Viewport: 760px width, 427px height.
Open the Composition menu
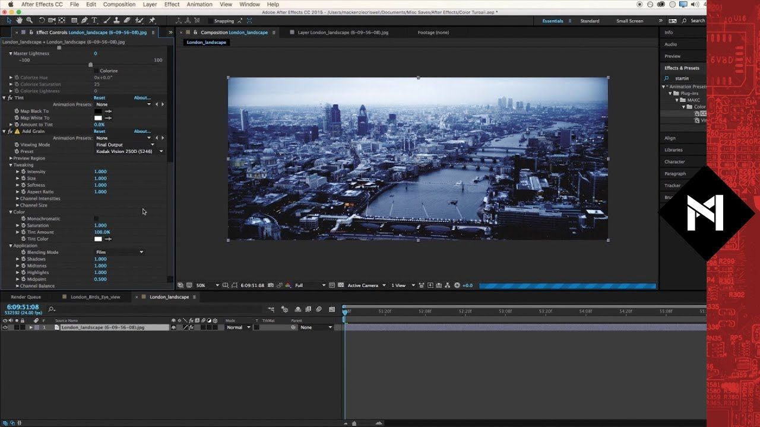(x=119, y=4)
